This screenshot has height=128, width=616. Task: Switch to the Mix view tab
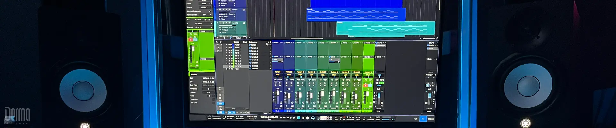(x=423, y=119)
